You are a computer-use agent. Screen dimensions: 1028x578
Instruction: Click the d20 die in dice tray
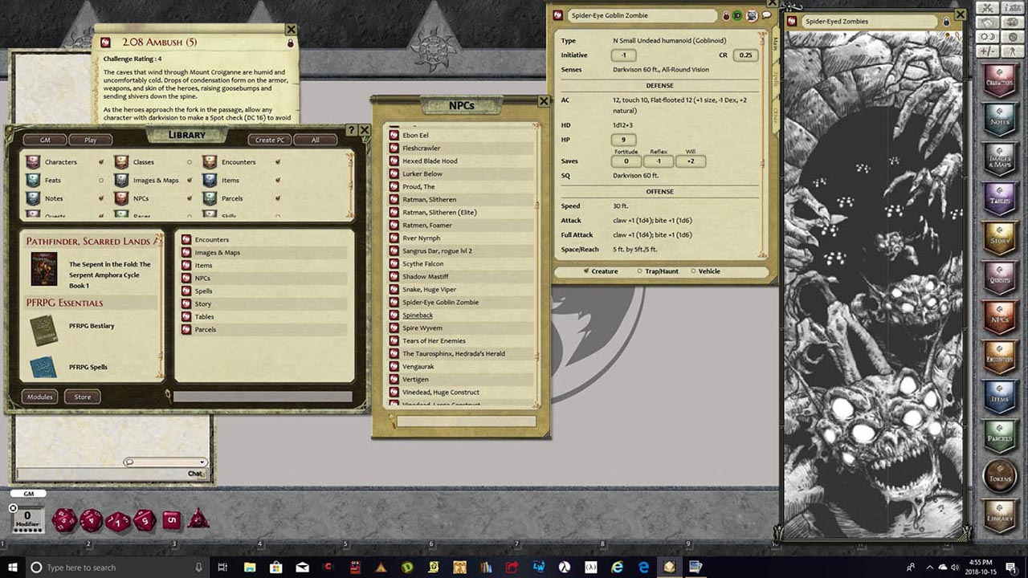(x=64, y=520)
